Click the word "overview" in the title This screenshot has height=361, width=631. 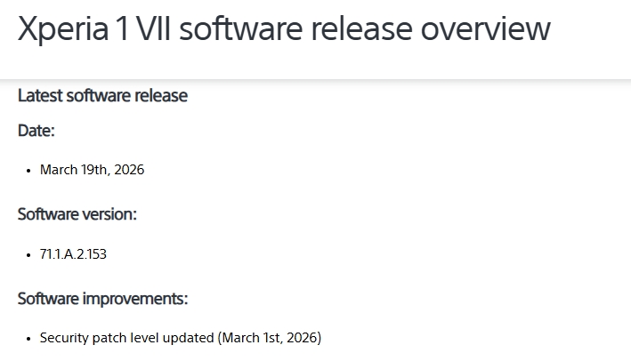point(485,28)
